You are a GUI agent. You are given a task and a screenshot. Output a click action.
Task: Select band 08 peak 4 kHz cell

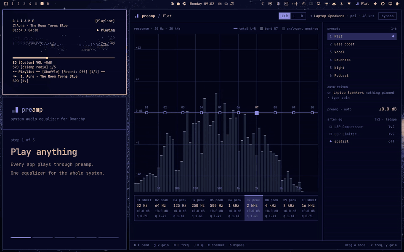(x=272, y=208)
